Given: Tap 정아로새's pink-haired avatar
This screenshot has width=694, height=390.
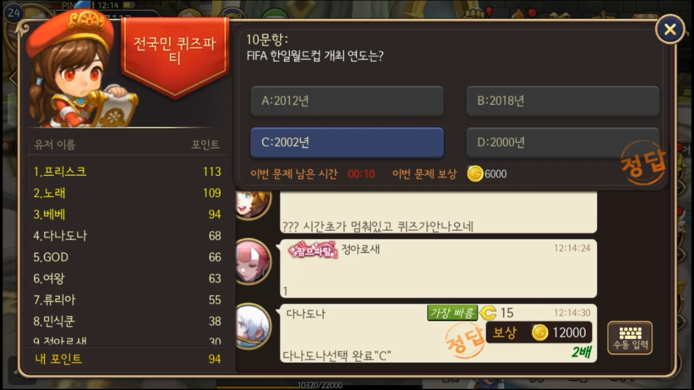Looking at the screenshot, I should click(x=252, y=261).
